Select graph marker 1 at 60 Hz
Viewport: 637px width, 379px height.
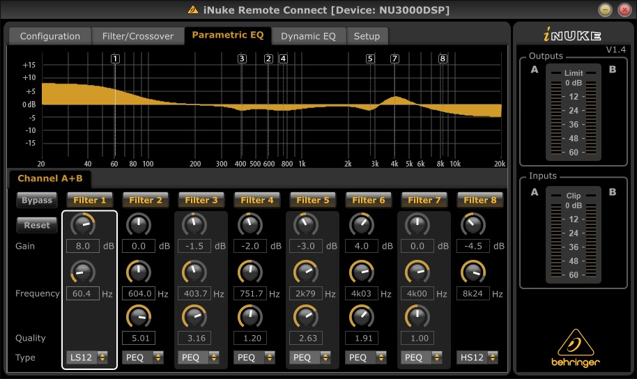pyautogui.click(x=116, y=59)
